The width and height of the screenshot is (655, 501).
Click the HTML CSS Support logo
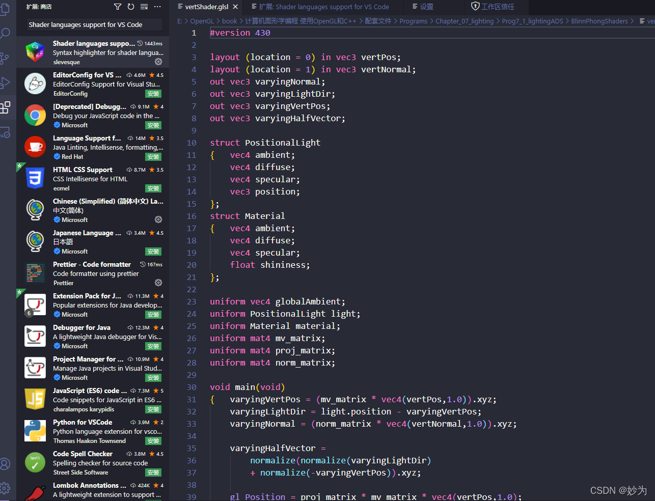(x=35, y=179)
